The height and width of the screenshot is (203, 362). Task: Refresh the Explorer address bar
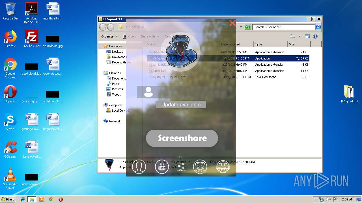248,27
